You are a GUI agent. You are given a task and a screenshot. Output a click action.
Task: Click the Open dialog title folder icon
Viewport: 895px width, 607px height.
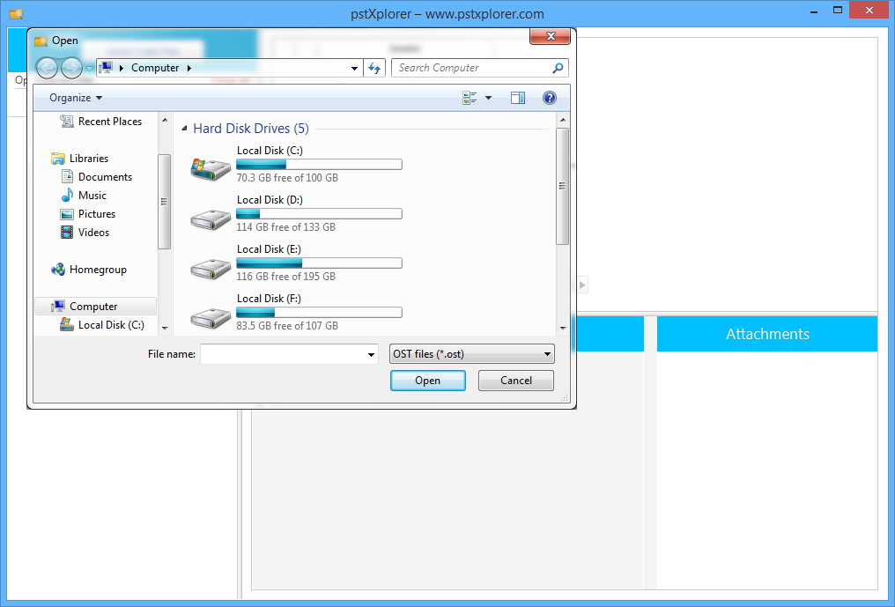click(x=41, y=41)
